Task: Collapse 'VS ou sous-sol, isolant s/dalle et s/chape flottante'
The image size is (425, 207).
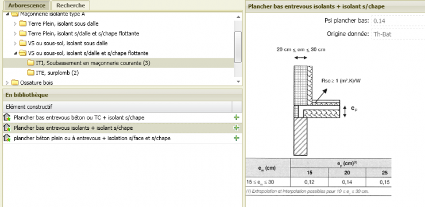Action: pos(15,53)
